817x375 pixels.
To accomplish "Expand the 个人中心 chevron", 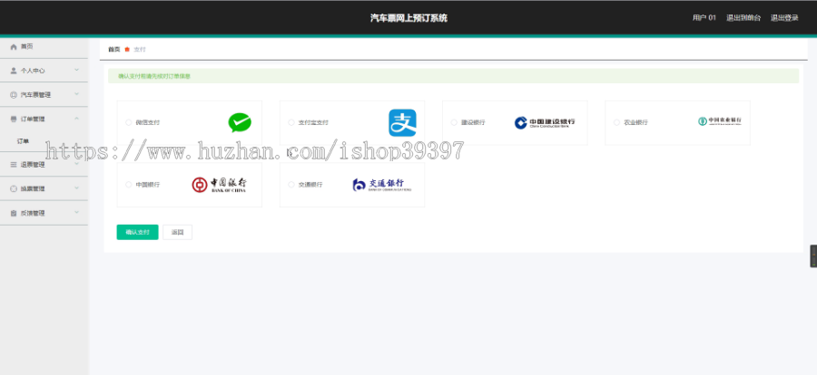I will (x=76, y=70).
